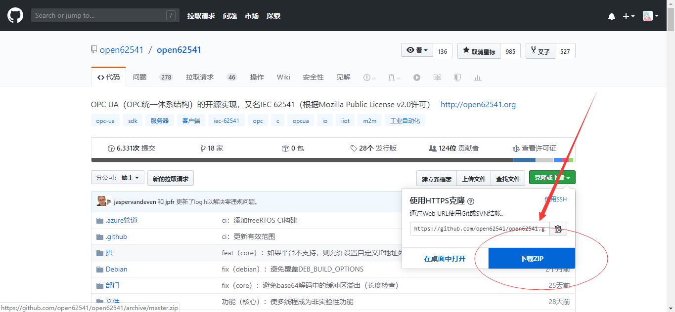The height and width of the screenshot is (312, 675).
Task: Open repository Insights via the bar chart icon
Action: point(477,77)
